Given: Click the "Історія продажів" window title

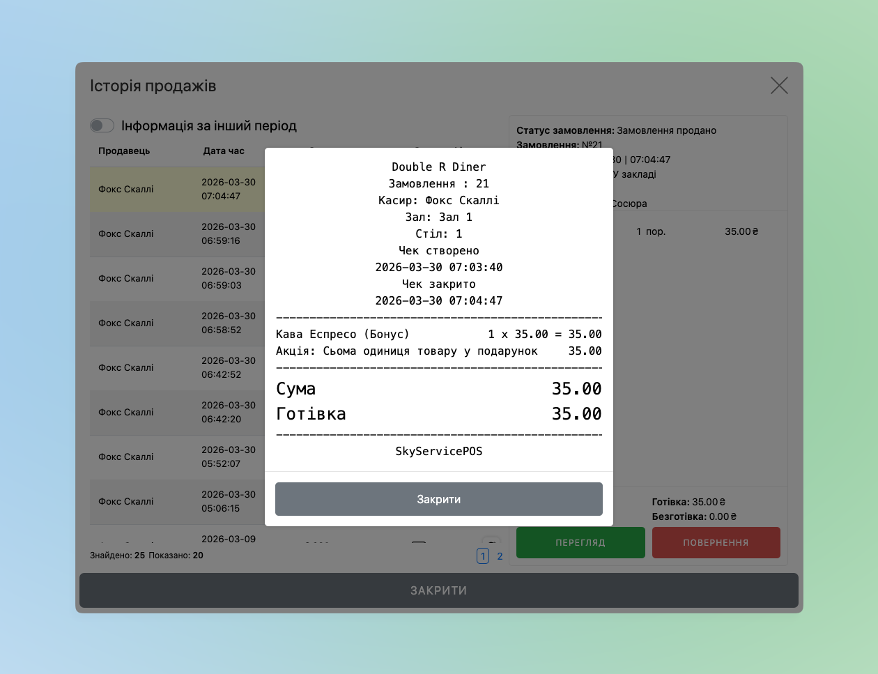Looking at the screenshot, I should tap(153, 86).
